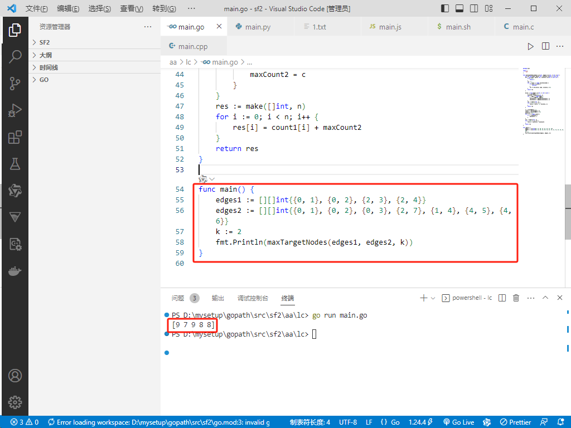This screenshot has height=428, width=571.
Task: Open Explorer panel more actions ellipsis
Action: coord(147,27)
